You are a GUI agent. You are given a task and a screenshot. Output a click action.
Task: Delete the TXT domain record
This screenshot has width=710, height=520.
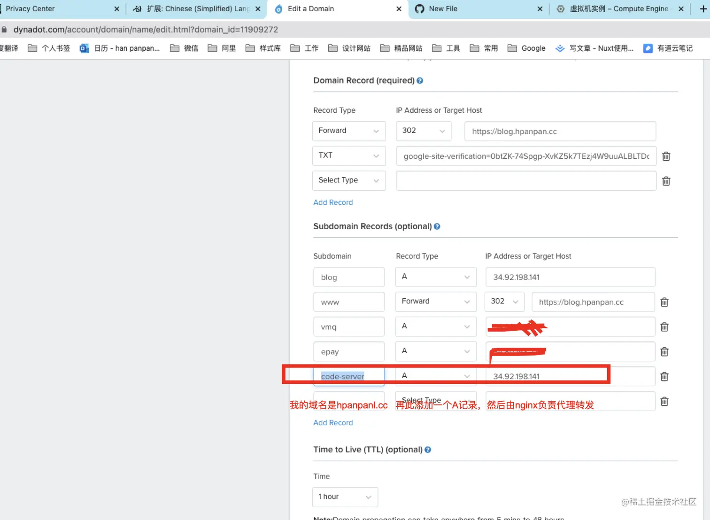pyautogui.click(x=666, y=156)
